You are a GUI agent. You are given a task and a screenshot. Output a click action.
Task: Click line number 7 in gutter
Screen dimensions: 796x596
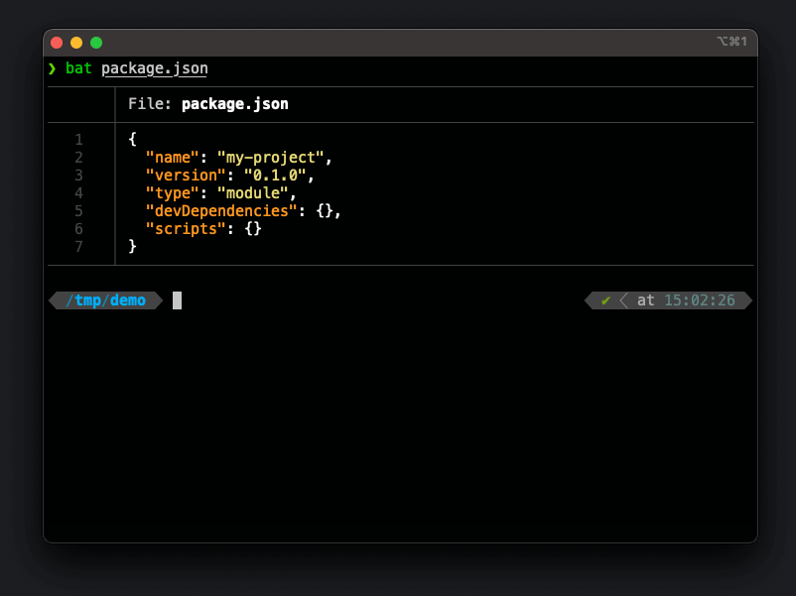[x=78, y=247]
